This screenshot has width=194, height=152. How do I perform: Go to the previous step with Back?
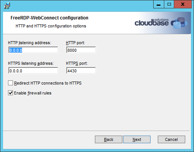(109, 139)
